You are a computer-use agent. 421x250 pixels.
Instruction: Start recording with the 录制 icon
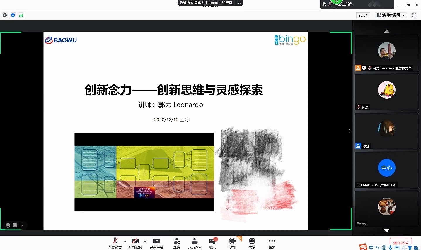[x=232, y=243]
